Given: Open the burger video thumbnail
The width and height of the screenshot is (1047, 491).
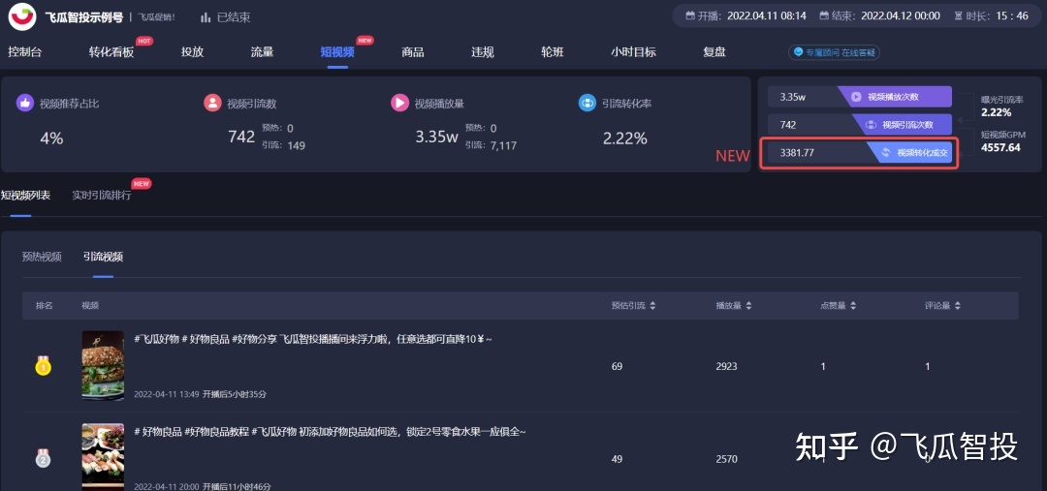Looking at the screenshot, I should (x=103, y=365).
